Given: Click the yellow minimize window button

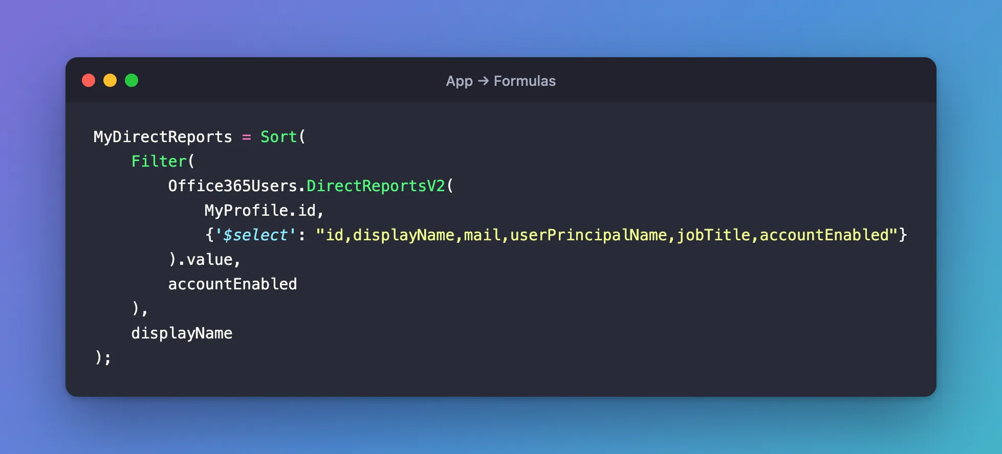Looking at the screenshot, I should (110, 80).
